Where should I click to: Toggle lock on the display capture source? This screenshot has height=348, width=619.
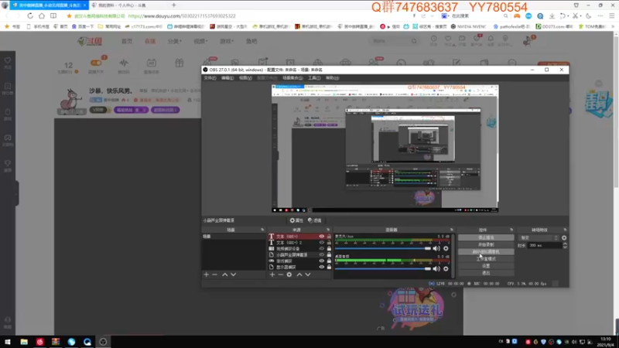(329, 267)
